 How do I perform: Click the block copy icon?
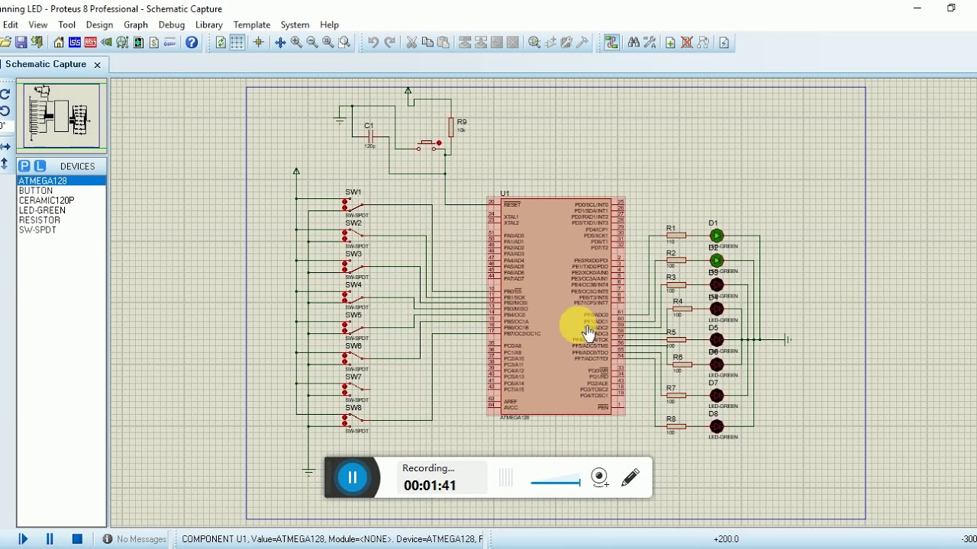[x=465, y=43]
